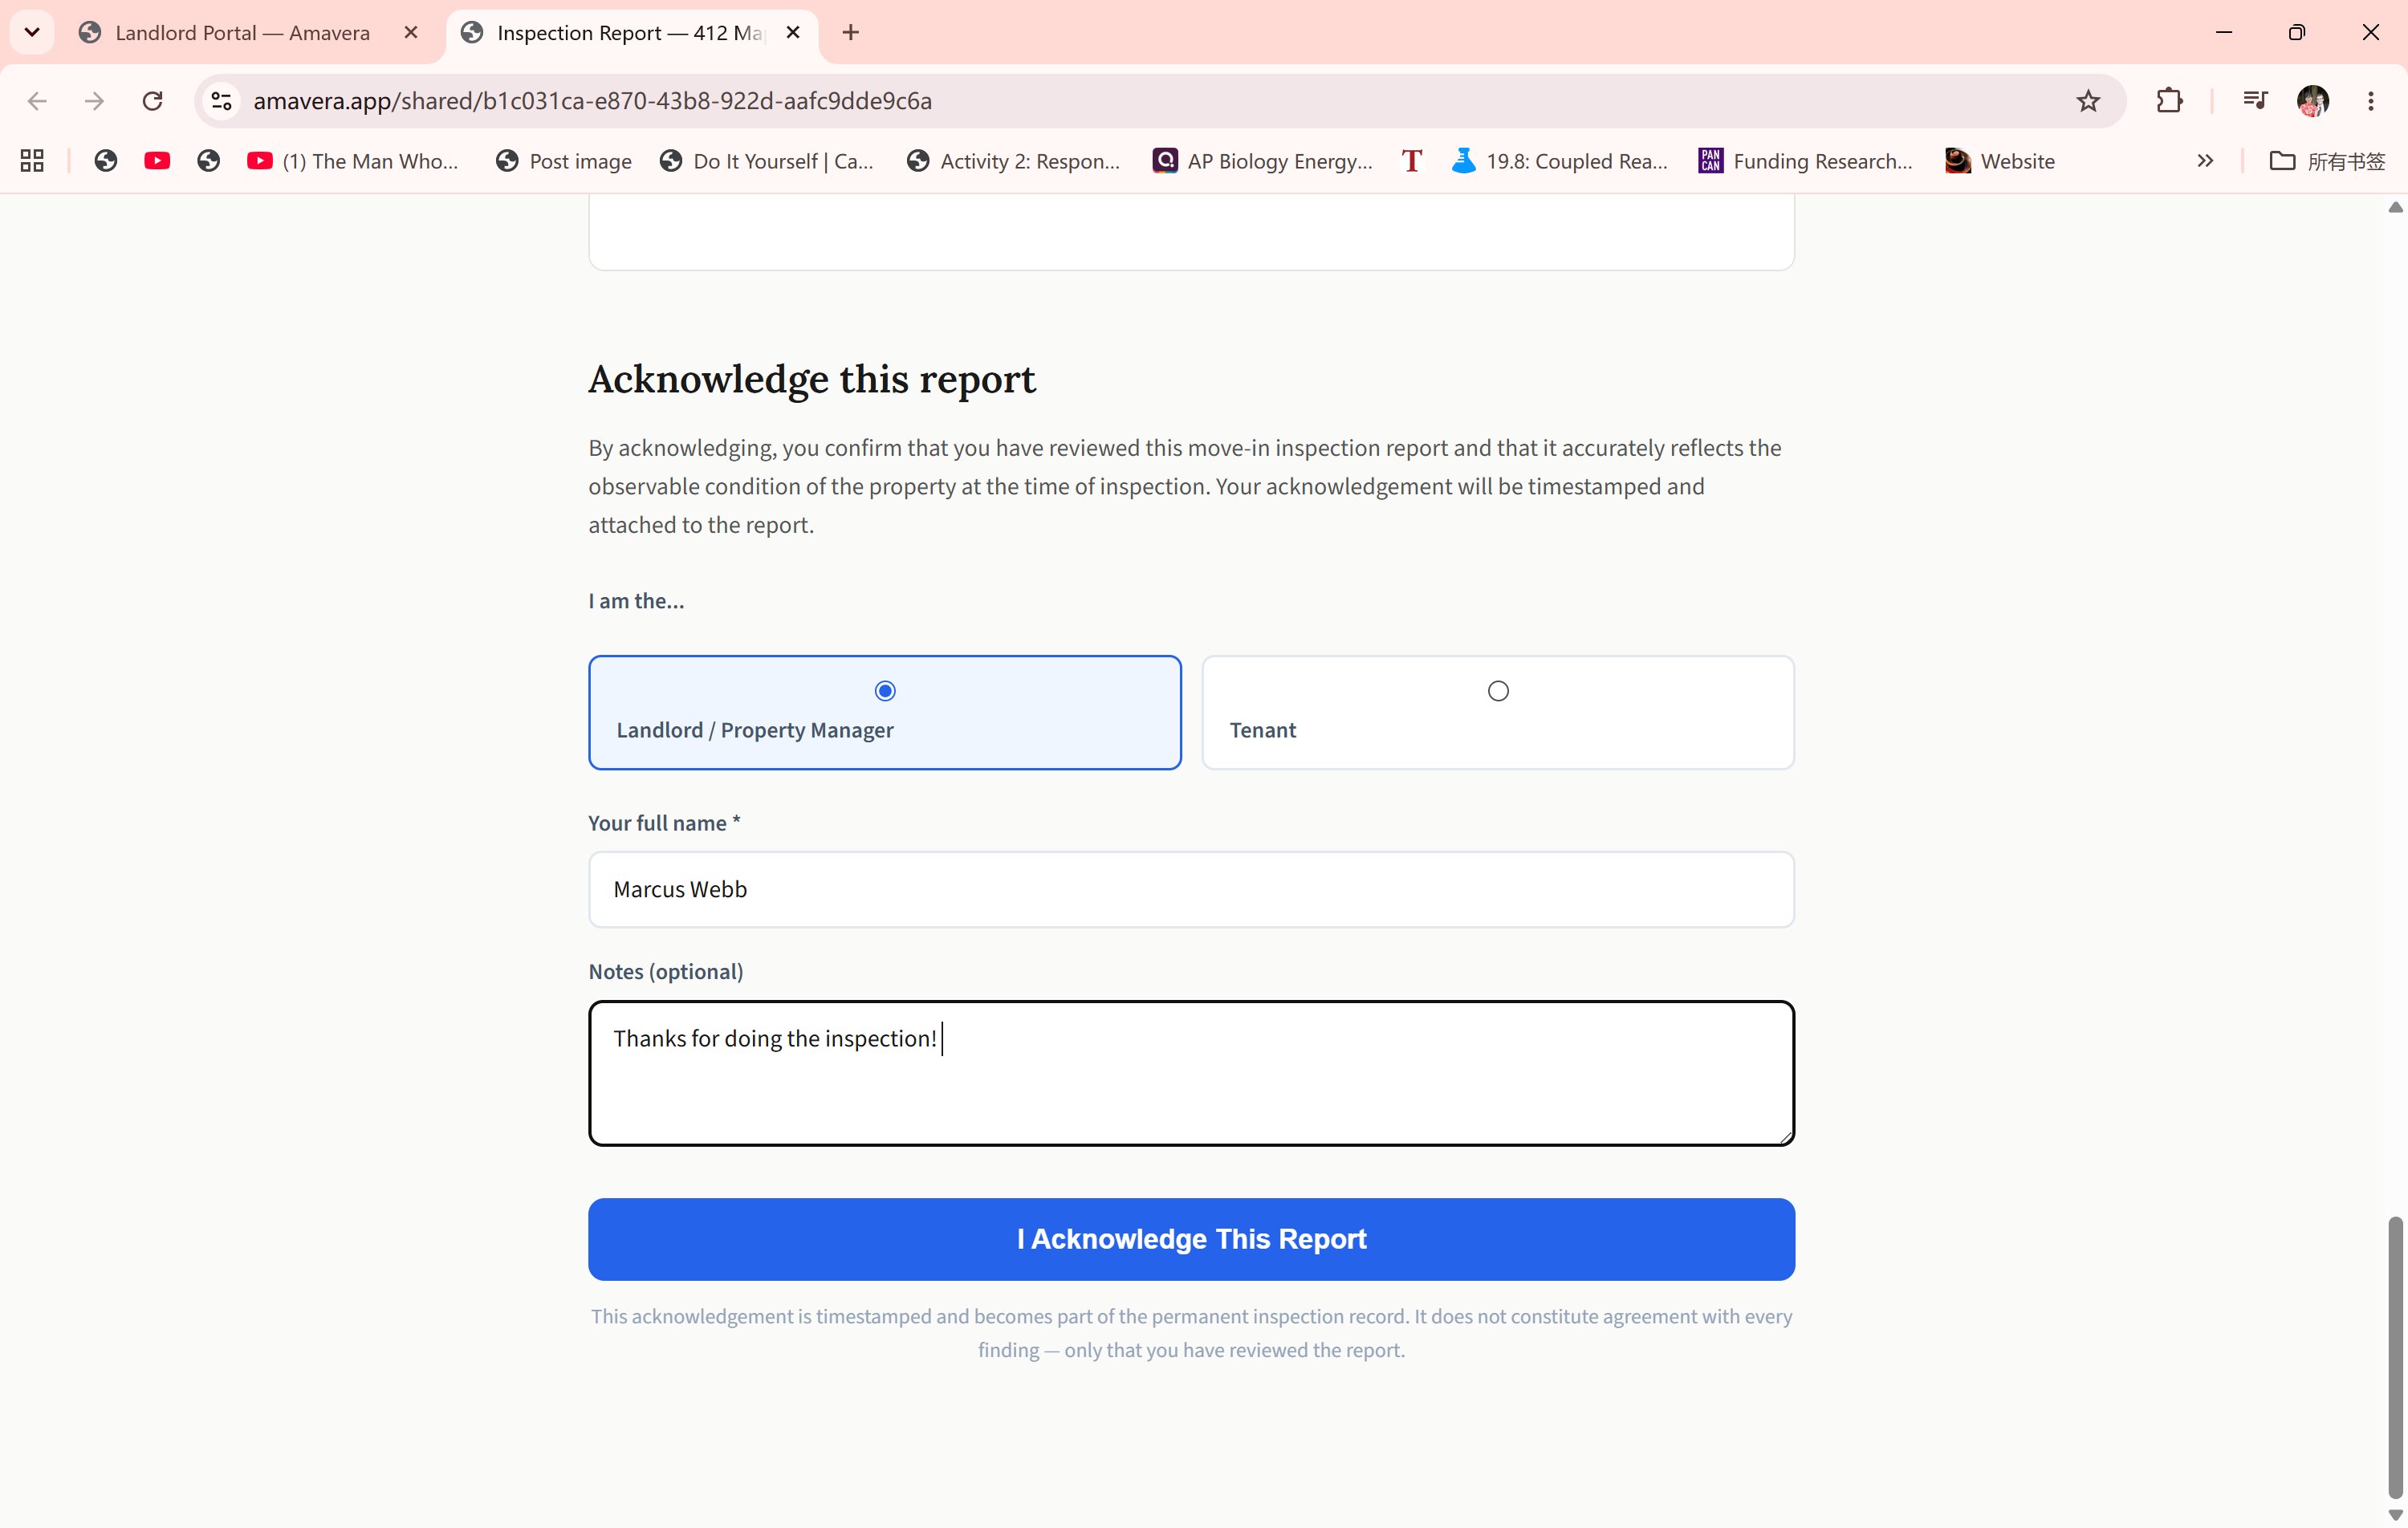Screen dimensions: 2408x1528
Task: Open the Chrome profile avatar
Action: point(2313,101)
